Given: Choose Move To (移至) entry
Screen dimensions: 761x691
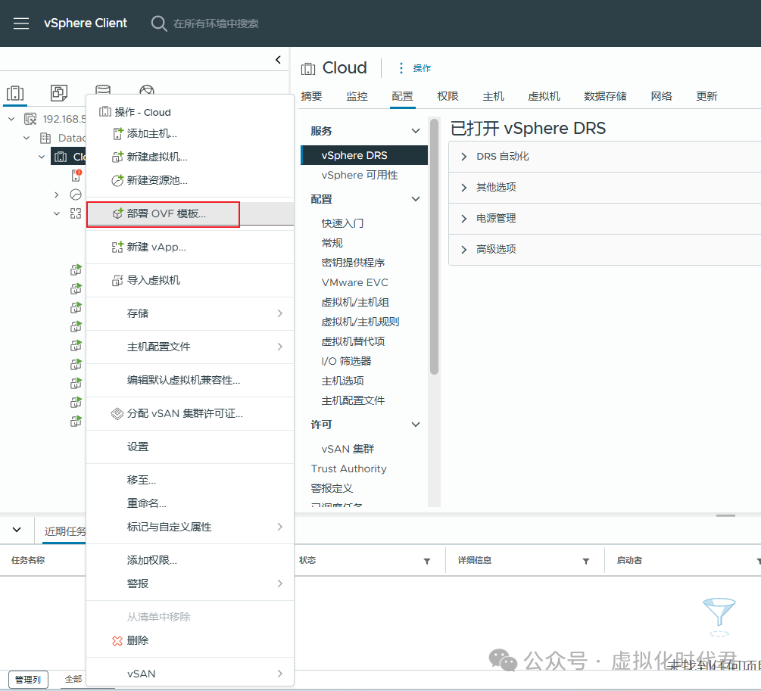Looking at the screenshot, I should 190,480.
